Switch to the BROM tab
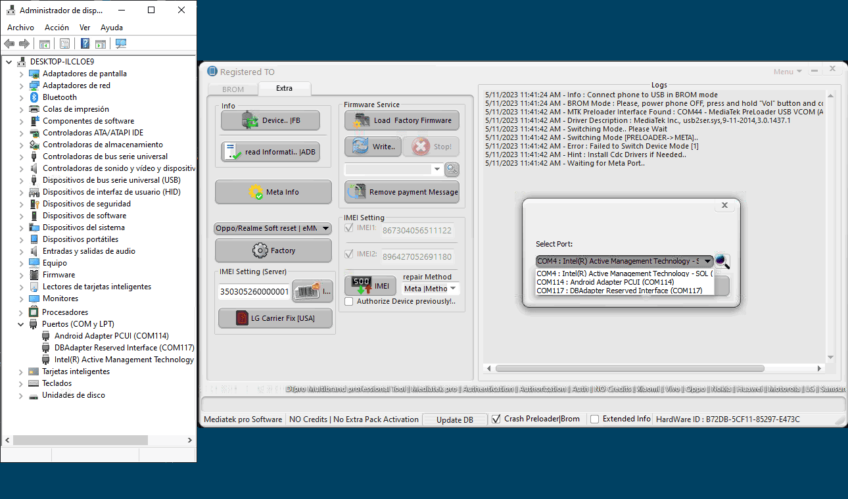 [233, 89]
